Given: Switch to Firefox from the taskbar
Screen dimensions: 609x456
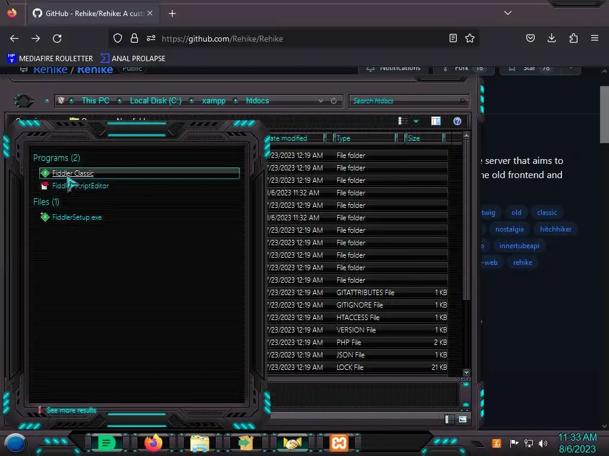Looking at the screenshot, I should coord(153,443).
